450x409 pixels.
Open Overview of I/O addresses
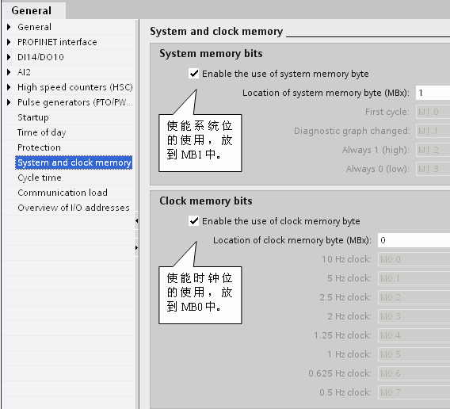point(74,208)
